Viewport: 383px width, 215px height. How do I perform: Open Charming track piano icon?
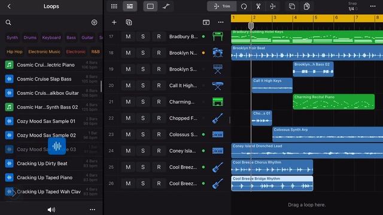(x=217, y=102)
